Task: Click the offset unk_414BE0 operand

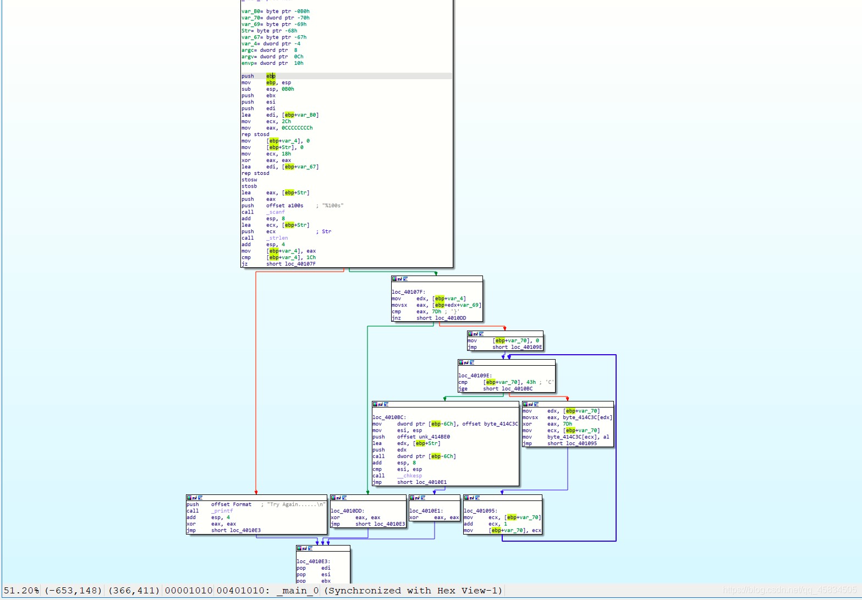Action: [423, 437]
